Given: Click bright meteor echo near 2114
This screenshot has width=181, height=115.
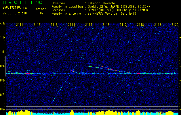Looking at the screenshot, I should [72, 70].
